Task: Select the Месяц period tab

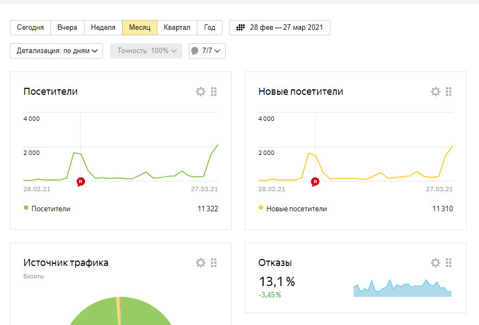Action: (139, 28)
